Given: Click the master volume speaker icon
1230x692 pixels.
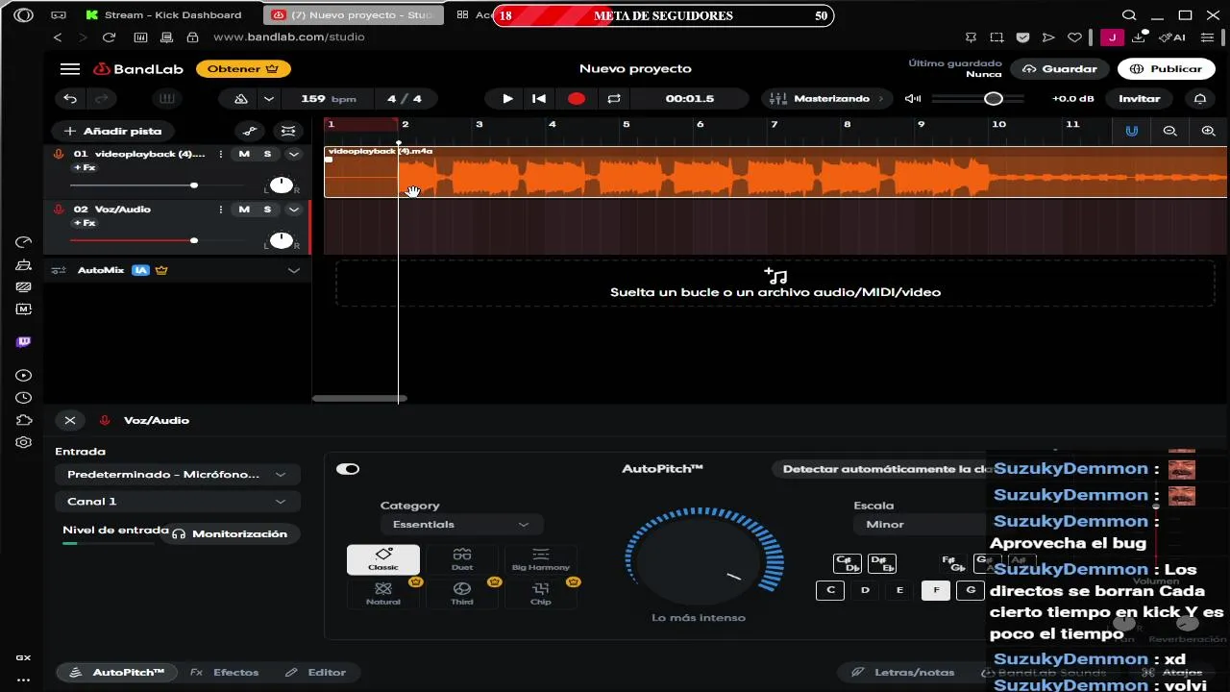Looking at the screenshot, I should 913,99.
